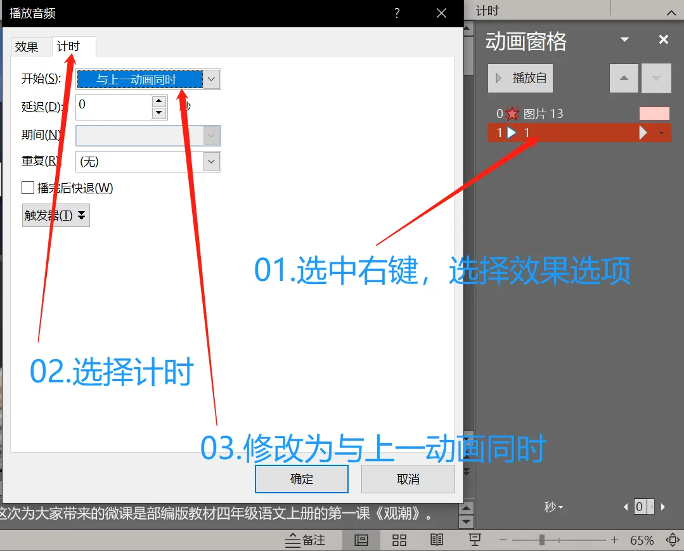
Task: Increase the 延迟 delay value
Action: [159, 101]
